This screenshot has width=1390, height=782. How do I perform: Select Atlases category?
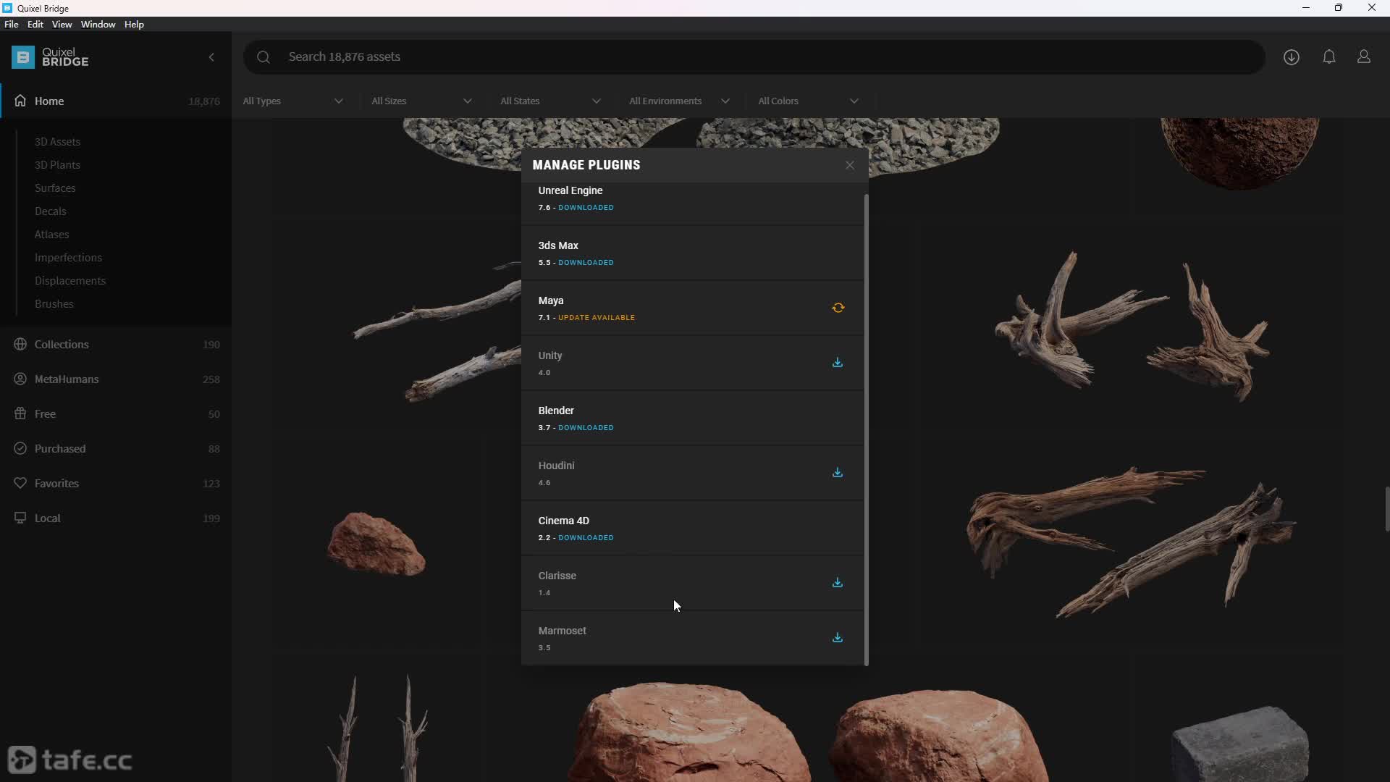pos(52,234)
